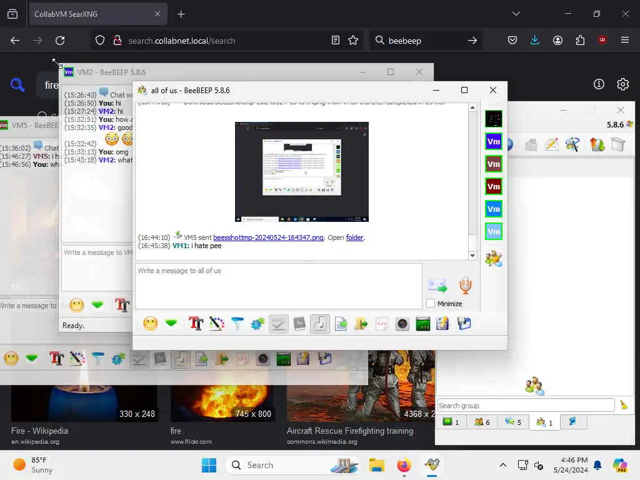Open the 'folder' link in chat
The image size is (640, 480).
coord(354,237)
